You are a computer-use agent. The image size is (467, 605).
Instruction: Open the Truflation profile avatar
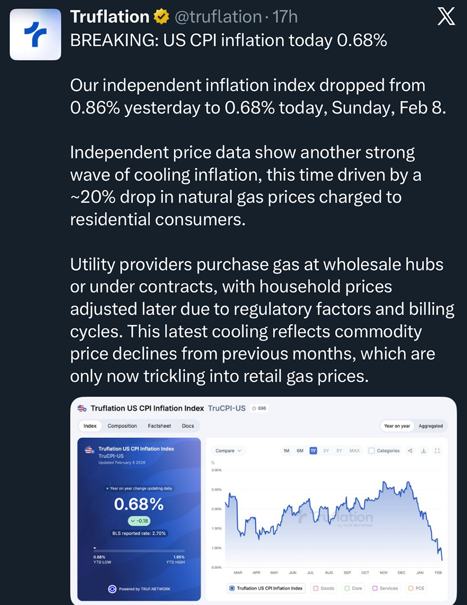pos(35,34)
